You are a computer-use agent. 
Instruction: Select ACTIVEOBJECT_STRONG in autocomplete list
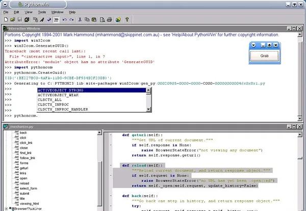pos(91,90)
